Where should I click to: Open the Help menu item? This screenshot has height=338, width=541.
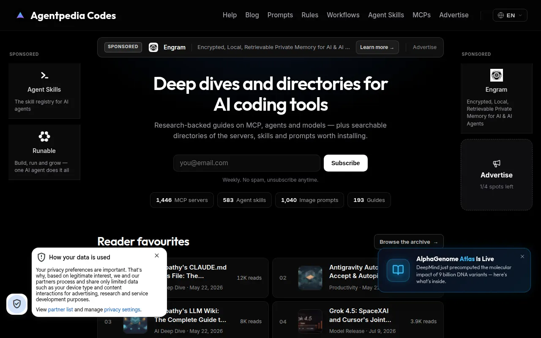[x=230, y=15]
